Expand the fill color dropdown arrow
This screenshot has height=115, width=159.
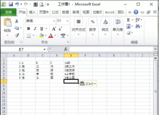(46, 35)
